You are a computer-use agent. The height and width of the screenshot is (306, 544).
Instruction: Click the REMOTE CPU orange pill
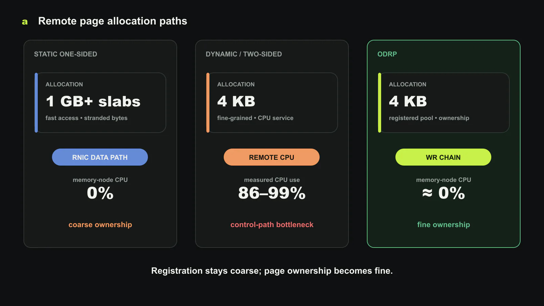pos(272,157)
